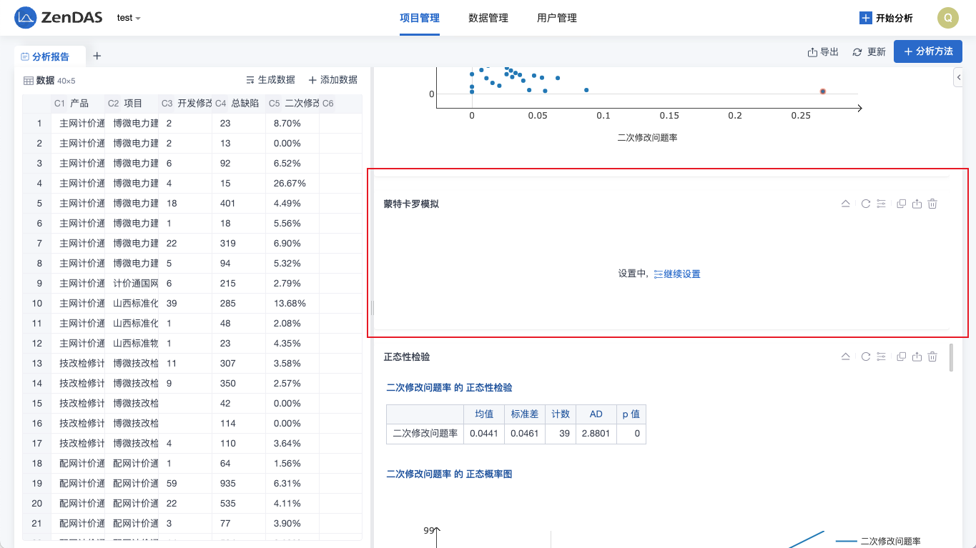Select the C5 二次修改 column header
The width and height of the screenshot is (976, 548).
click(x=293, y=104)
